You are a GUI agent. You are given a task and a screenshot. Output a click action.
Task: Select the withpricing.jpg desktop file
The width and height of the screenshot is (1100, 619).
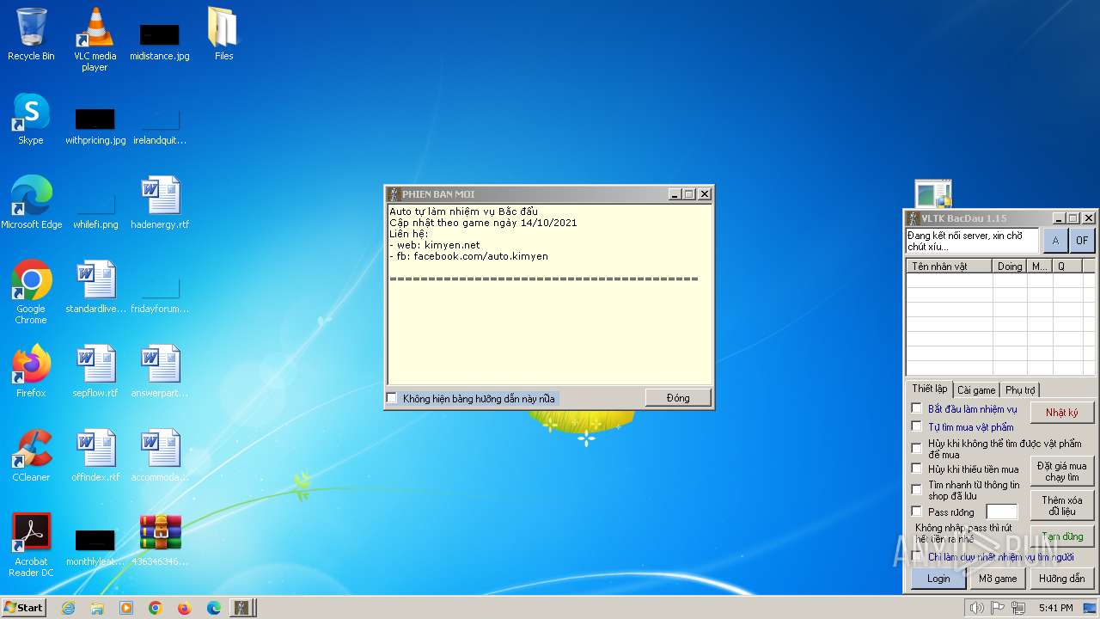point(95,125)
